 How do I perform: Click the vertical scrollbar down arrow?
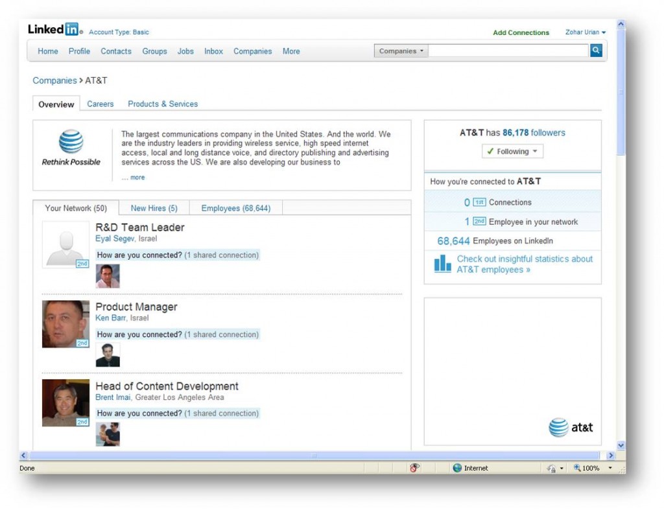coord(621,445)
